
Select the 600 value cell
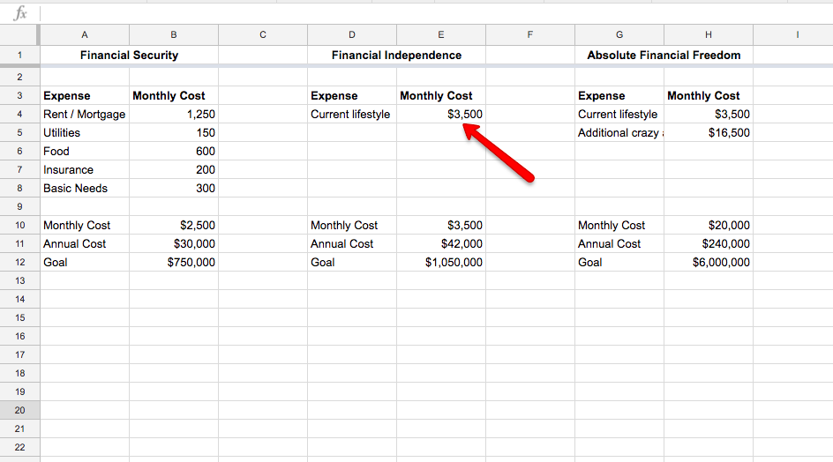click(174, 152)
